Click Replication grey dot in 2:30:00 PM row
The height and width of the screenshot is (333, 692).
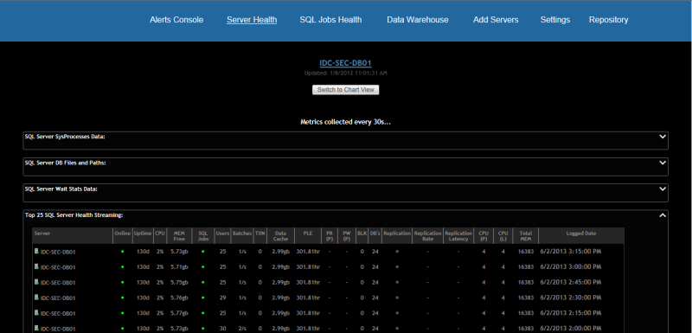(x=397, y=298)
